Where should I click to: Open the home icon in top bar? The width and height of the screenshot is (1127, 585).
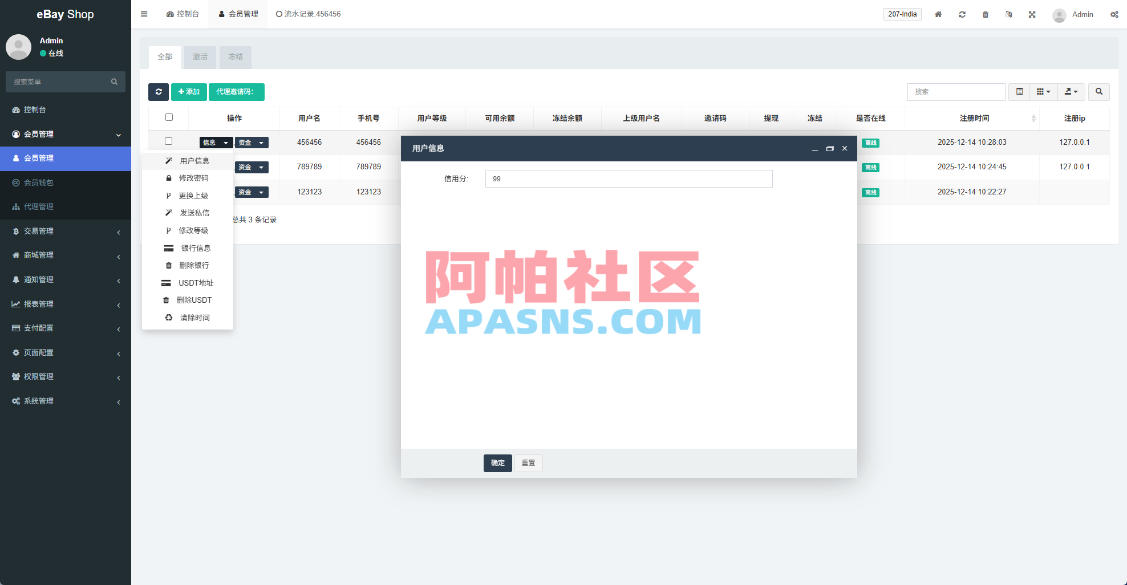pos(938,14)
